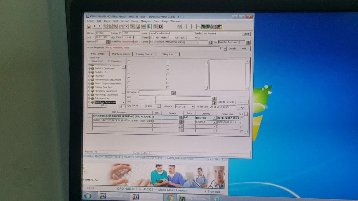
Task: Click department tree horizontal scrollbar
Action: [x=105, y=106]
